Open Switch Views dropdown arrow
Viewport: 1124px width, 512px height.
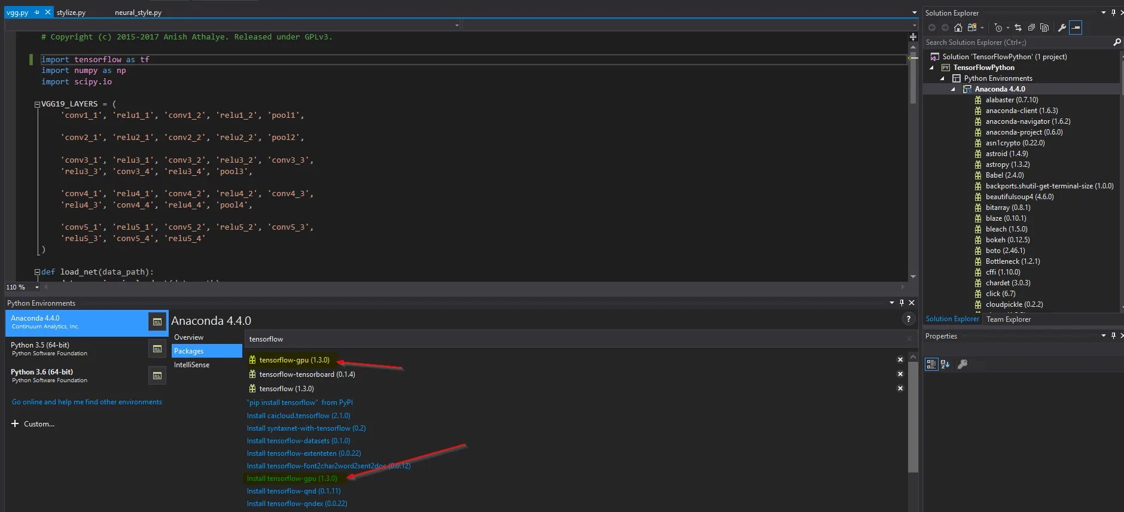982,28
